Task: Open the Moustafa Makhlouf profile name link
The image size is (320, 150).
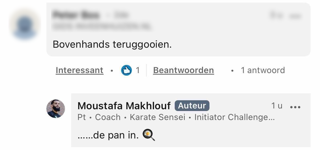Action: (124, 106)
